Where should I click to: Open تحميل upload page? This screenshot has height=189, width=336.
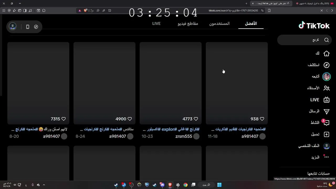(x=320, y=134)
